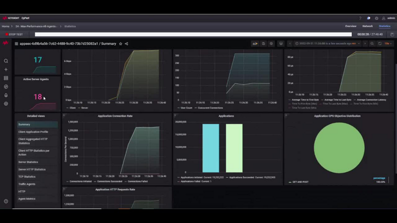Viewport: 397px width, 223px height.
Task: Share the dashboard via share icon
Action: (x=127, y=44)
